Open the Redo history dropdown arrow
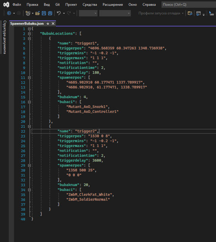Viewport: 216px width, 242px height. [x=74, y=13]
